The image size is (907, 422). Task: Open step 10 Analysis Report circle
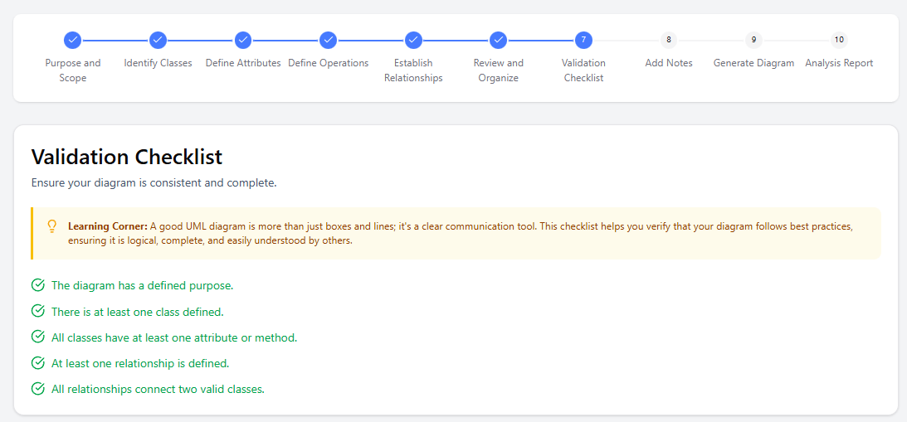coord(839,40)
